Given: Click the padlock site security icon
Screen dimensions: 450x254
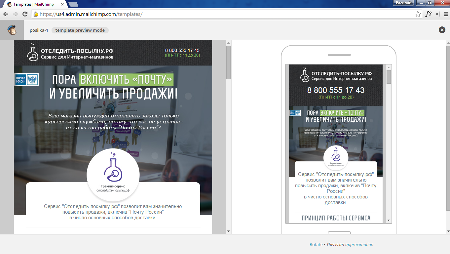Looking at the screenshot, I should pos(35,14).
